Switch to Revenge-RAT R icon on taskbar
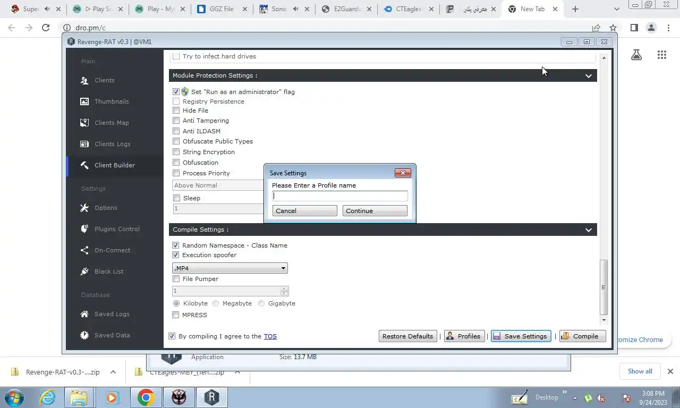This screenshot has height=408, width=680. (x=211, y=397)
